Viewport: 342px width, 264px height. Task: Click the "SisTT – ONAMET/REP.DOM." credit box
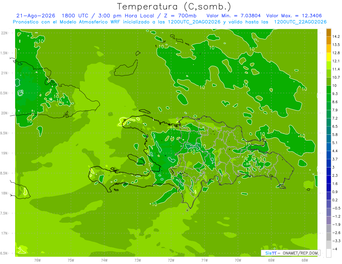point(290,253)
